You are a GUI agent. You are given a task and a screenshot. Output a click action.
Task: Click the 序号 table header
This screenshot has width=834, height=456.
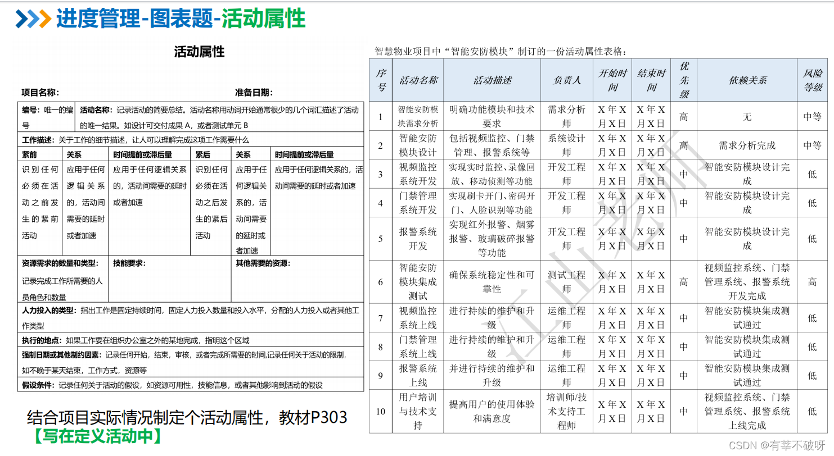point(381,80)
